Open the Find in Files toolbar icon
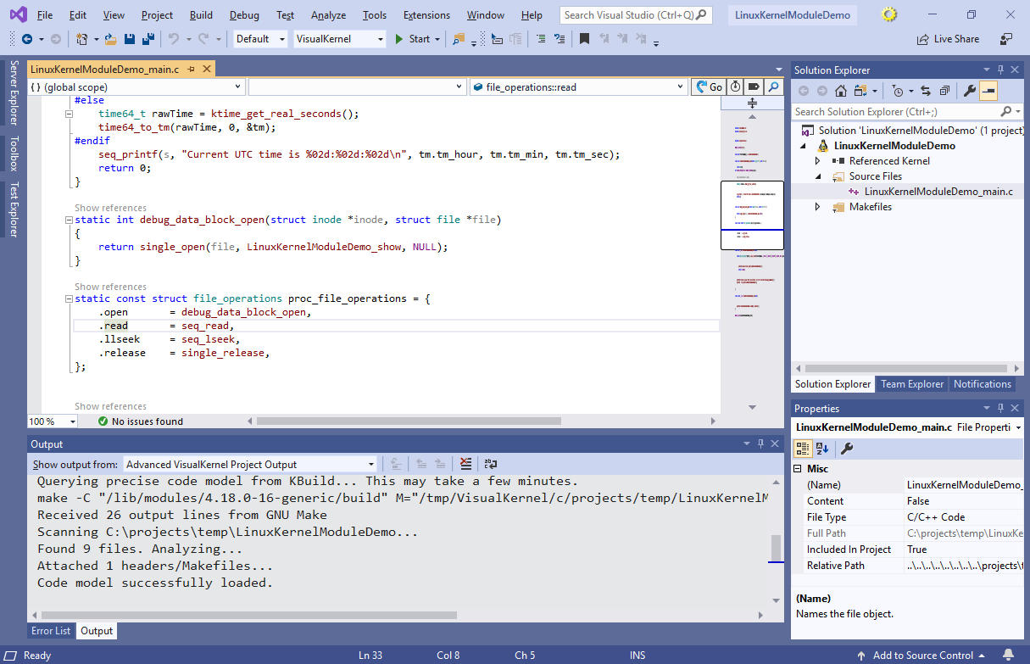 459,39
